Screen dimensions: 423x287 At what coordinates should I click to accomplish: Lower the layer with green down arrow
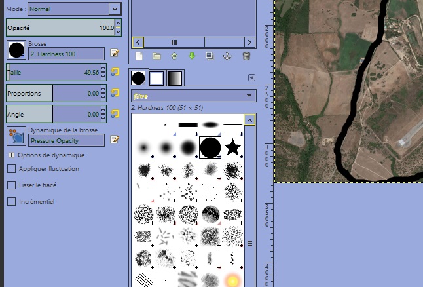point(192,56)
